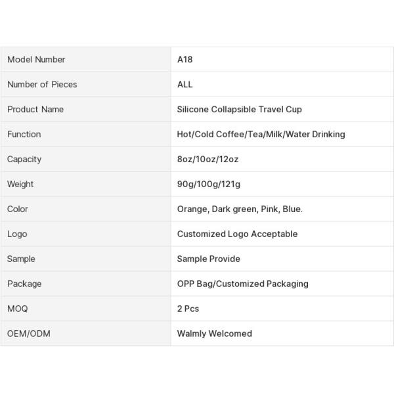Click the Capacity row label
394x394 pixels.
coord(24,160)
